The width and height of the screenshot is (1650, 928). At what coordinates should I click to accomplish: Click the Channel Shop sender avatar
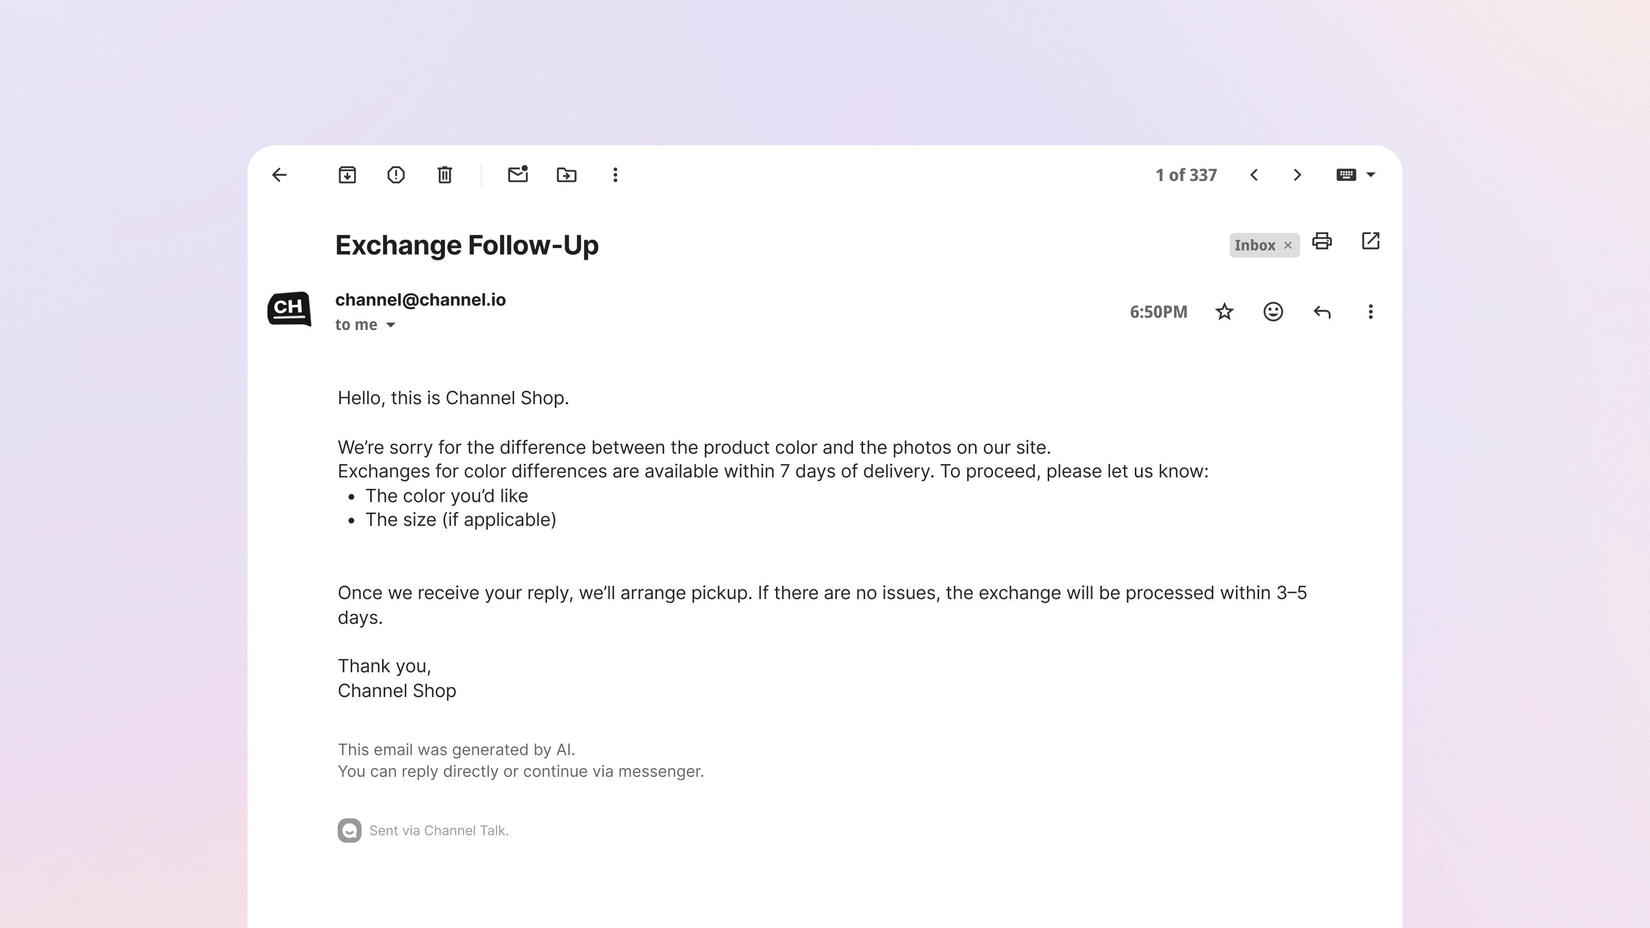289,309
